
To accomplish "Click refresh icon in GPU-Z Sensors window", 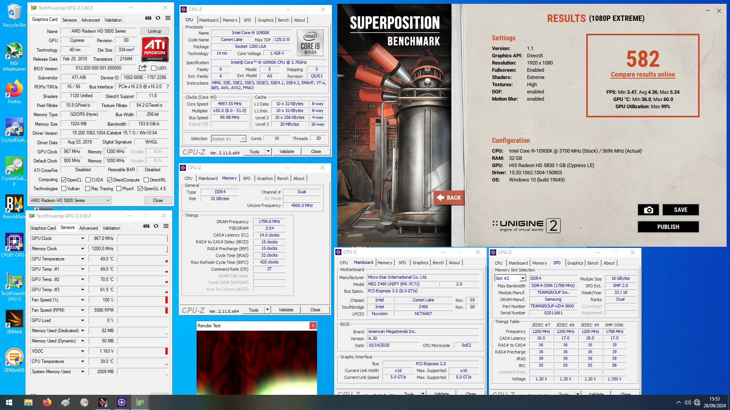I will pos(156,226).
